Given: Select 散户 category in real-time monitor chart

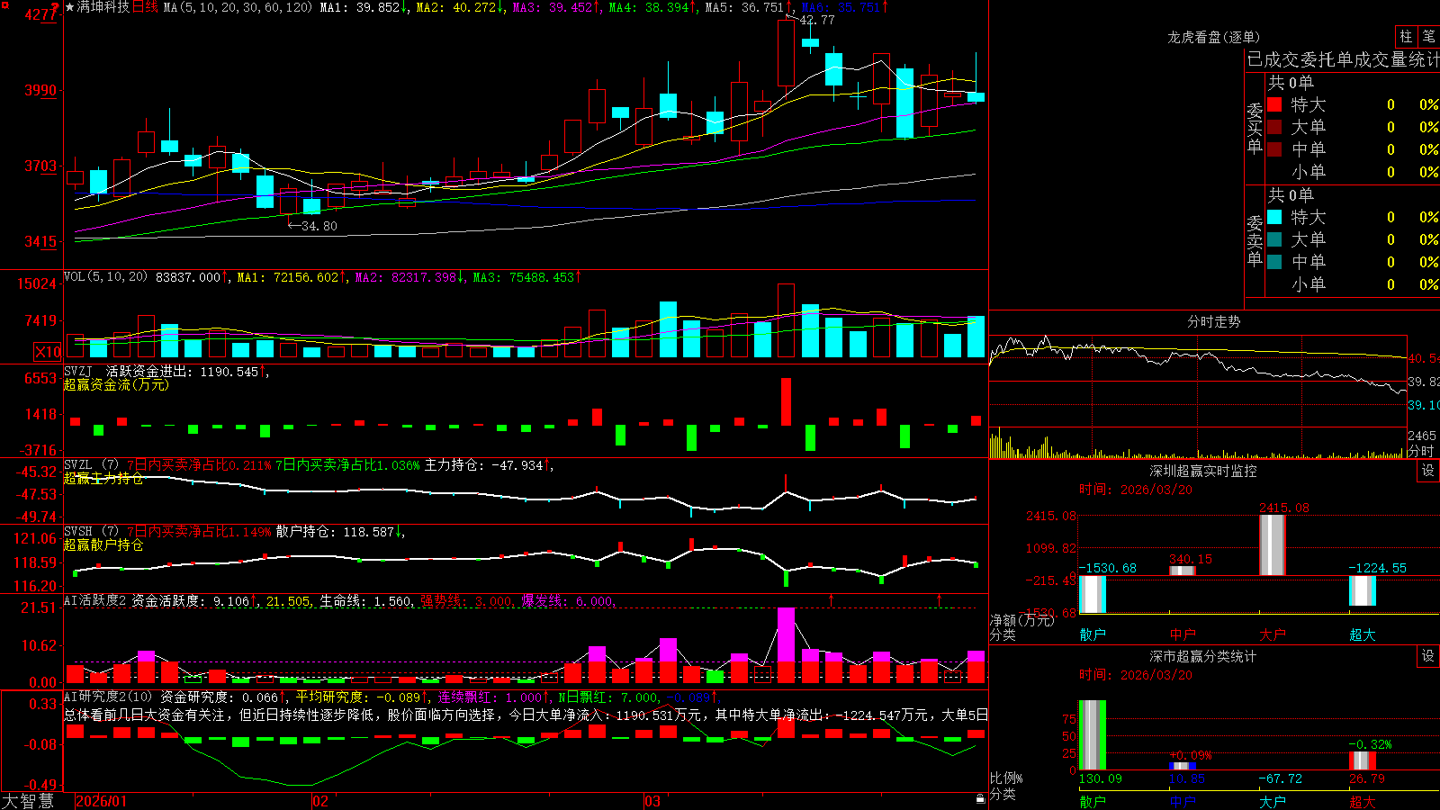Looking at the screenshot, I should [x=1093, y=634].
